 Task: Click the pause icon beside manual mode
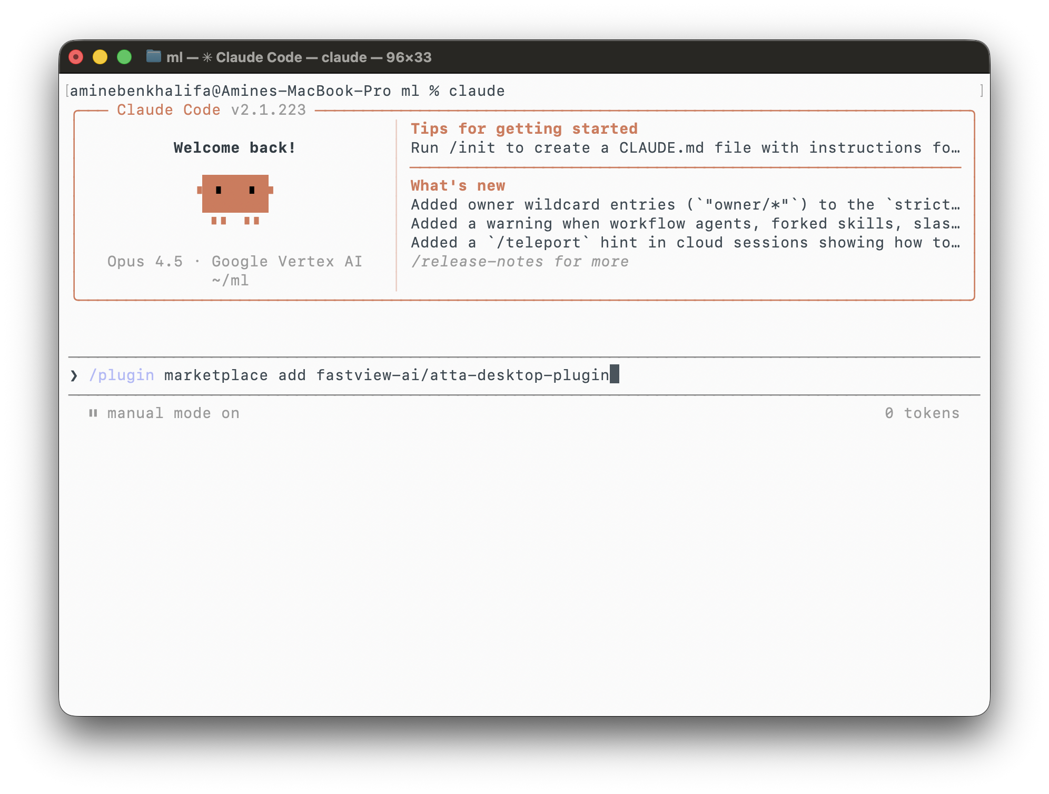pyautogui.click(x=93, y=413)
